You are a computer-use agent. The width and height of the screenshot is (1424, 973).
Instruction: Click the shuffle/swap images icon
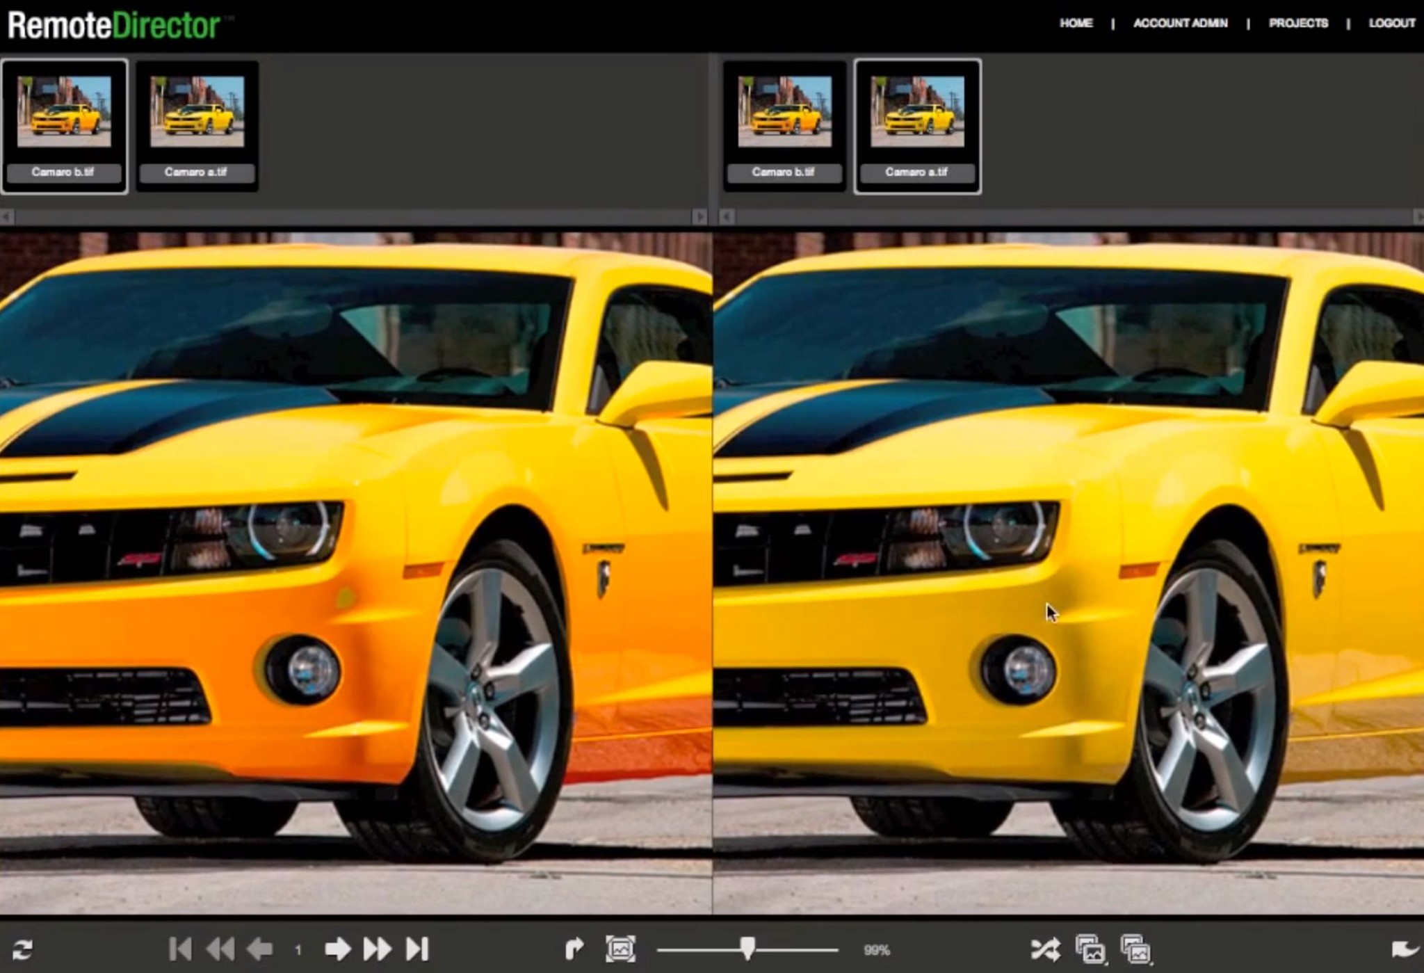tap(1045, 949)
